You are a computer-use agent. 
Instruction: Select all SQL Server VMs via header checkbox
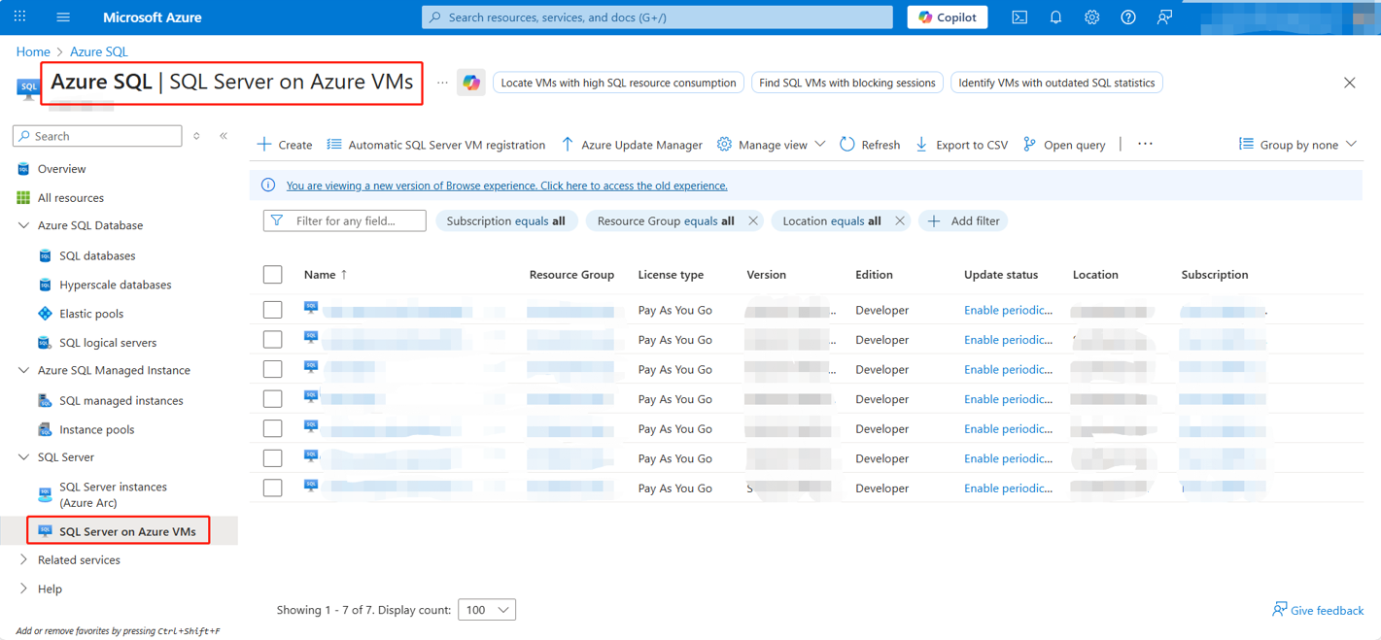(x=272, y=274)
